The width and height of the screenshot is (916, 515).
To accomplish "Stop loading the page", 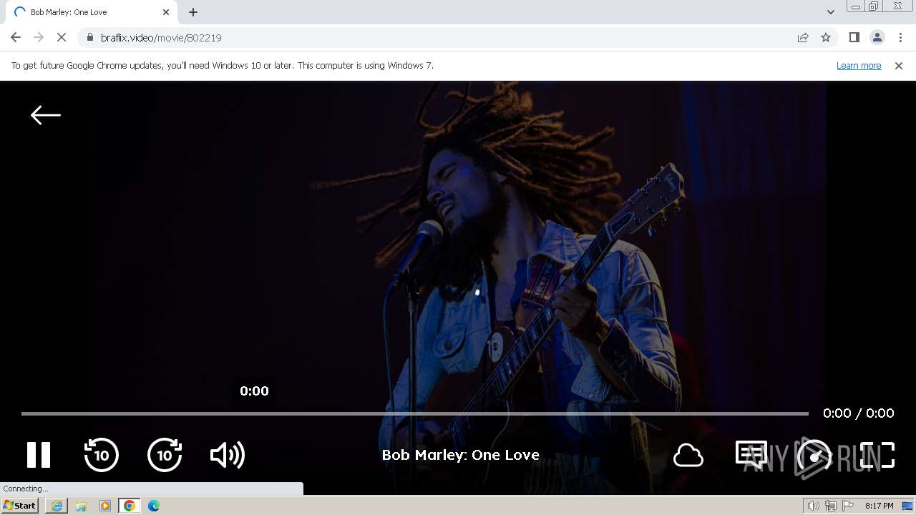I will pos(62,37).
